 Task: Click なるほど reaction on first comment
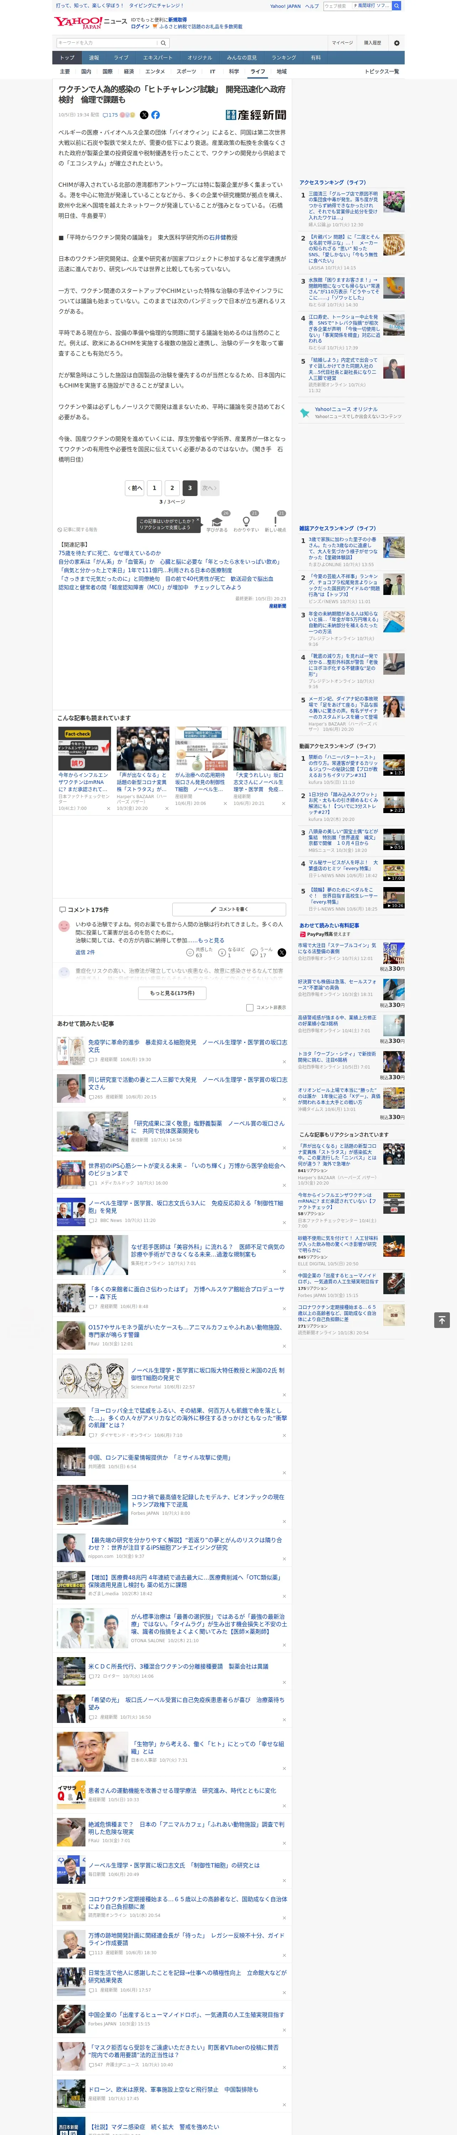[x=231, y=952]
